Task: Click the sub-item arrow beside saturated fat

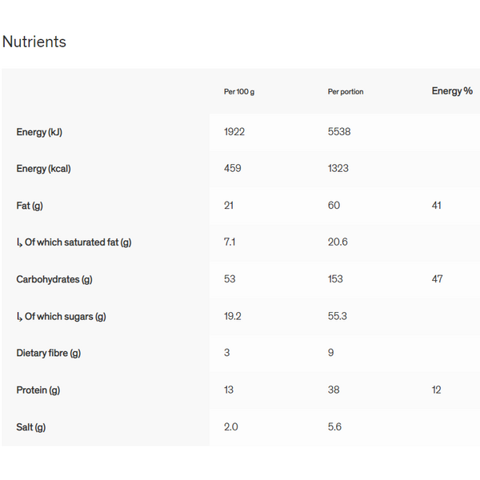Action: point(19,242)
